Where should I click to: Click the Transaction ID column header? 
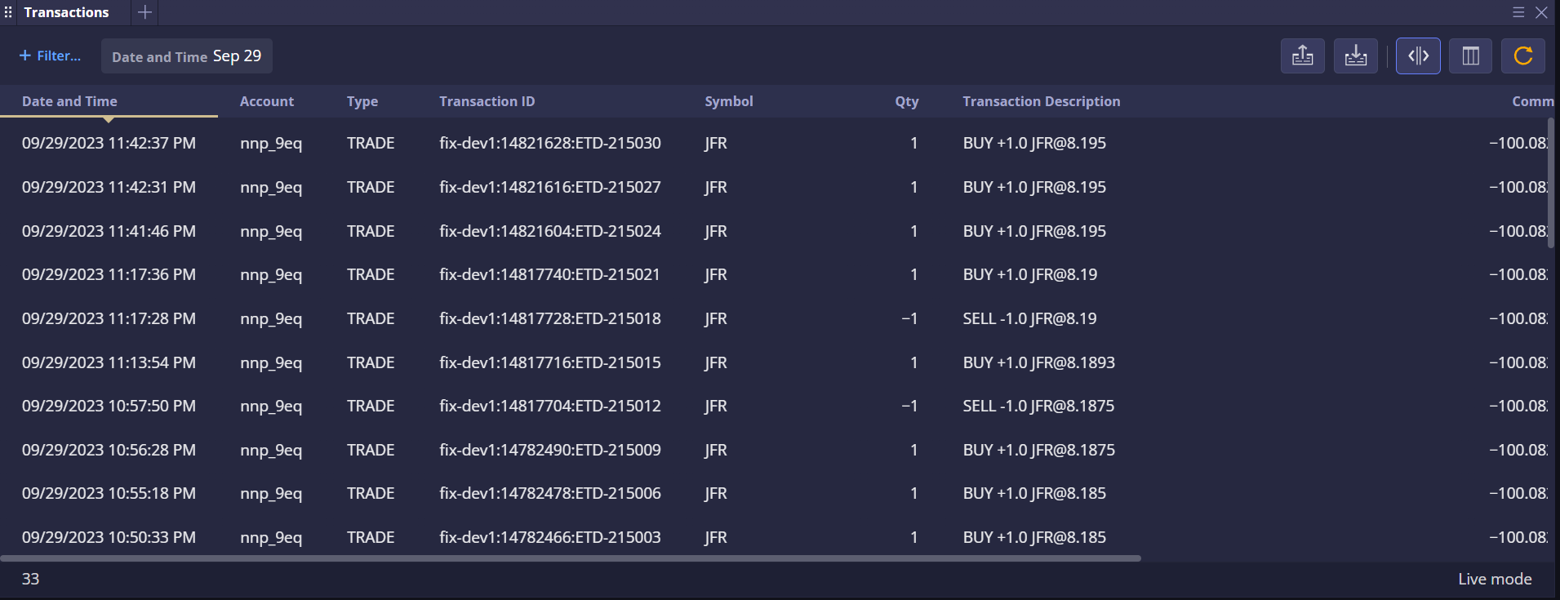(x=487, y=101)
